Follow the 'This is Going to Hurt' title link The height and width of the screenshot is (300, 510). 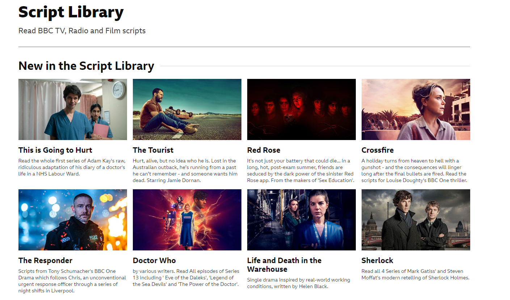coord(55,150)
